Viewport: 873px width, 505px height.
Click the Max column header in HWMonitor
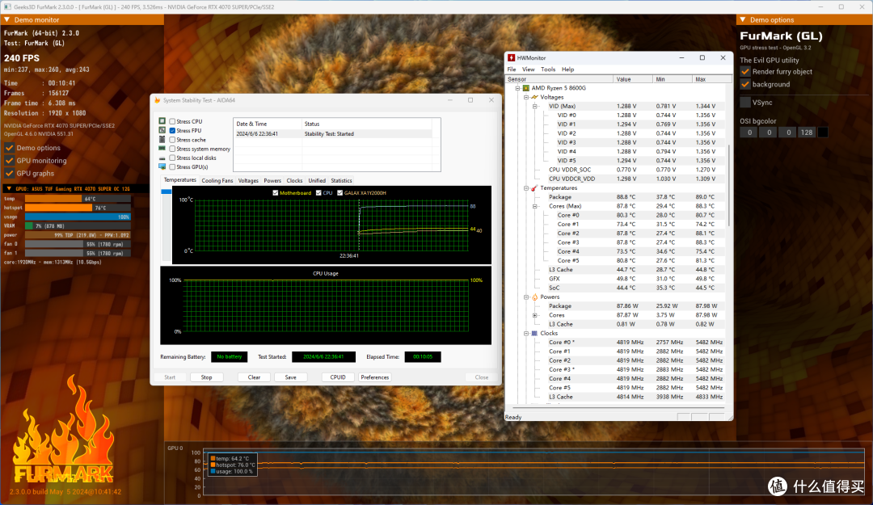[712, 79]
